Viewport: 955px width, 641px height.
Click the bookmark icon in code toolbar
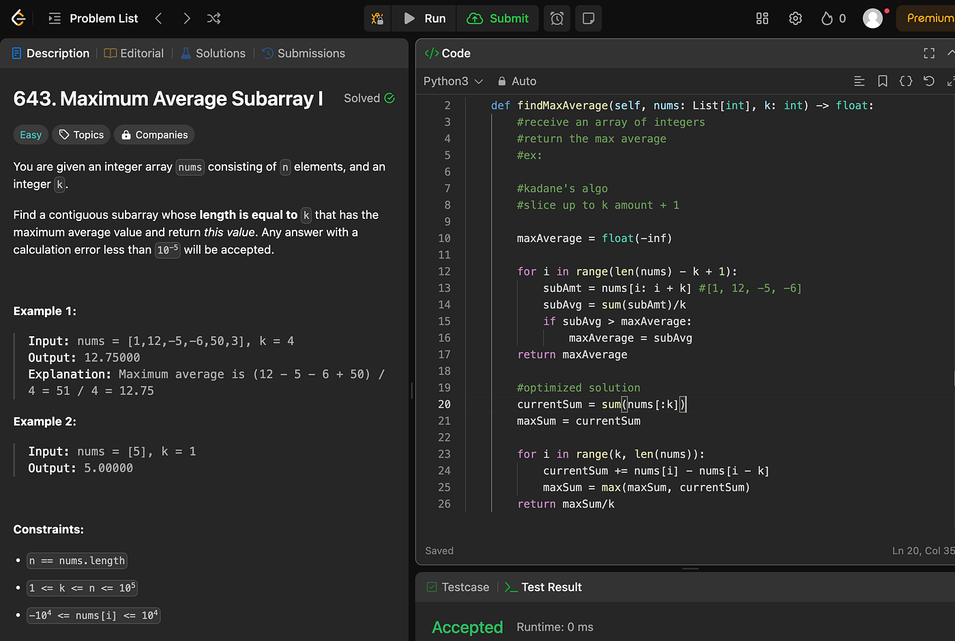click(882, 81)
